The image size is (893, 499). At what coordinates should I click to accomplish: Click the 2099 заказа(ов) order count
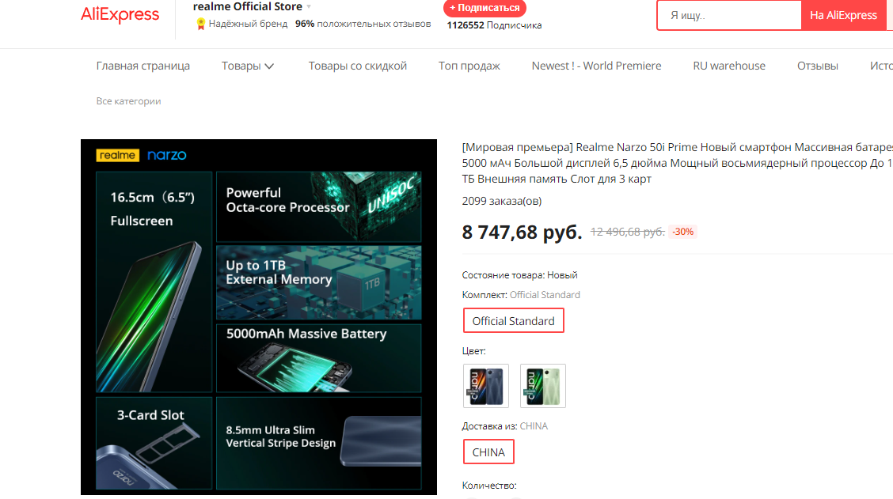(502, 201)
